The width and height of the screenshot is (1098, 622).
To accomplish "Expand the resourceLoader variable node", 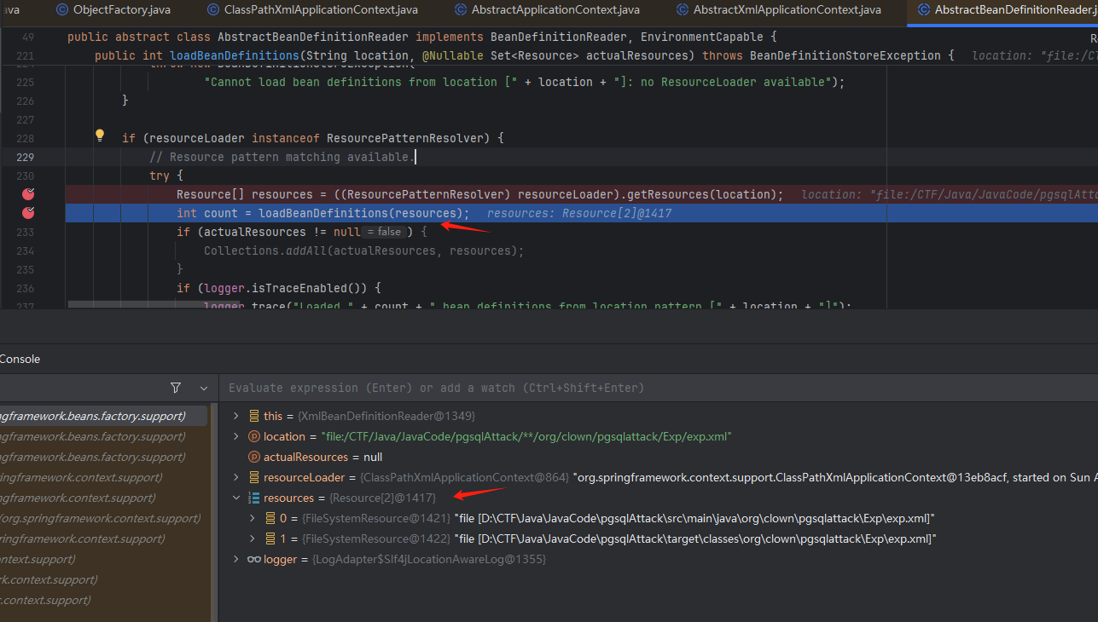I will coord(236,477).
